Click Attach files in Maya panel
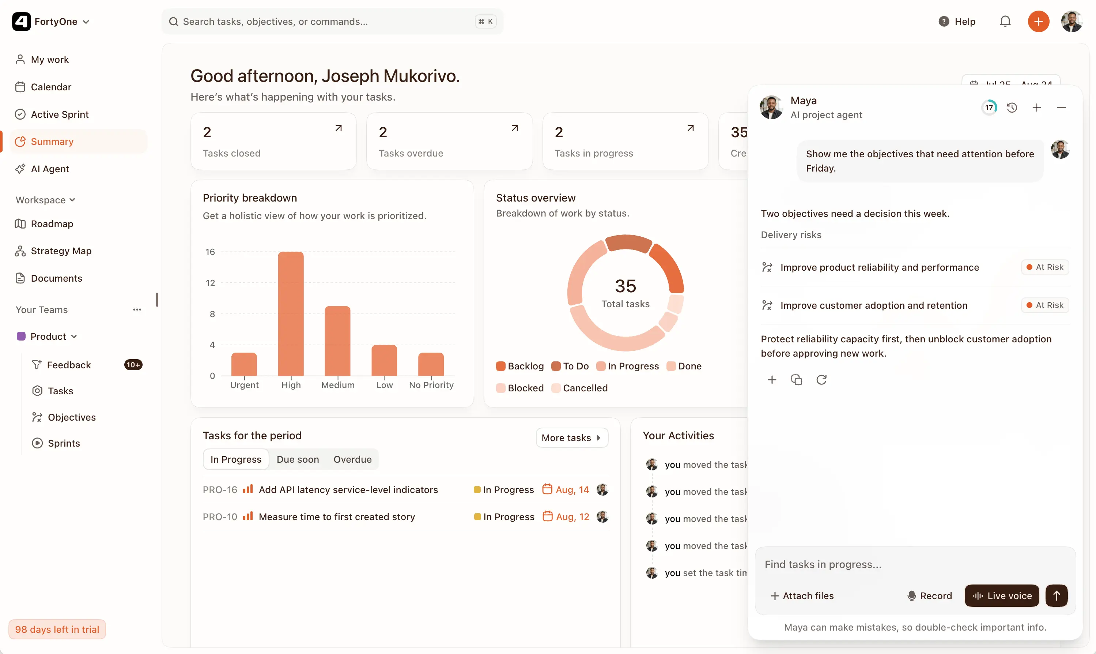This screenshot has width=1096, height=654. point(802,596)
